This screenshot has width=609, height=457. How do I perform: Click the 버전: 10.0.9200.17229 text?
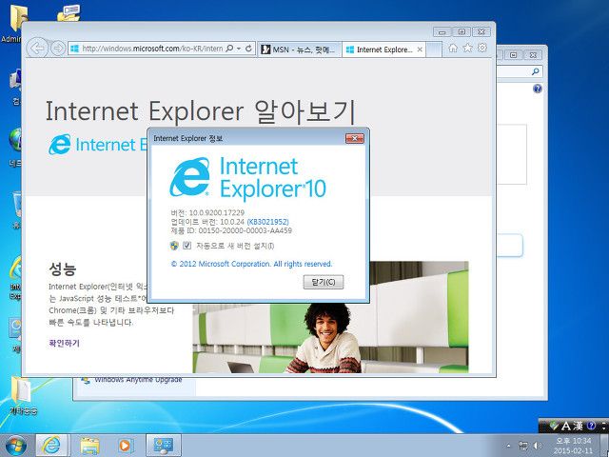coord(207,212)
